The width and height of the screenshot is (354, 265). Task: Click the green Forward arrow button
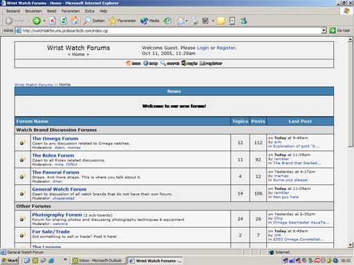click(37, 21)
